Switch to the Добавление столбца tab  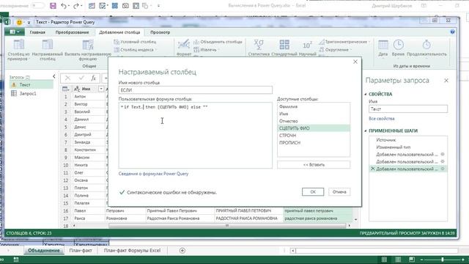point(119,32)
